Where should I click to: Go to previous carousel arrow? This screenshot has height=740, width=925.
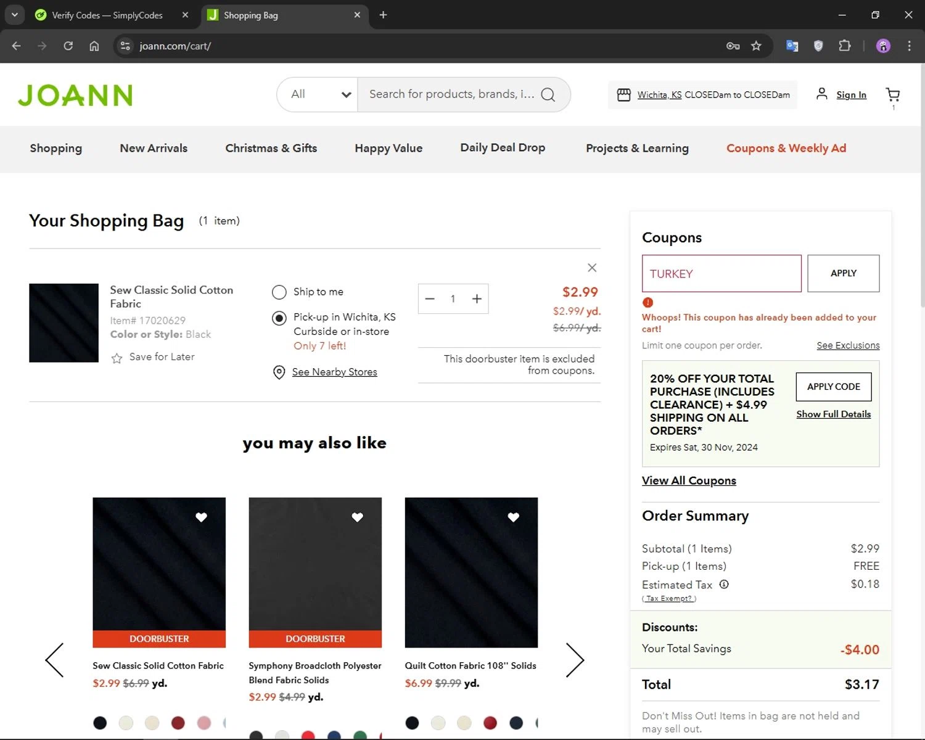click(x=54, y=660)
